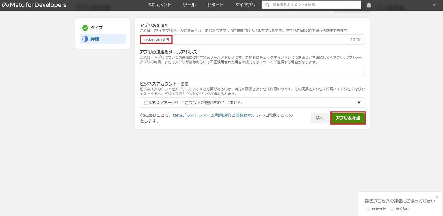Click the green checkmark beside タイプ
Viewport: 443px width, 216px height.
(85, 28)
